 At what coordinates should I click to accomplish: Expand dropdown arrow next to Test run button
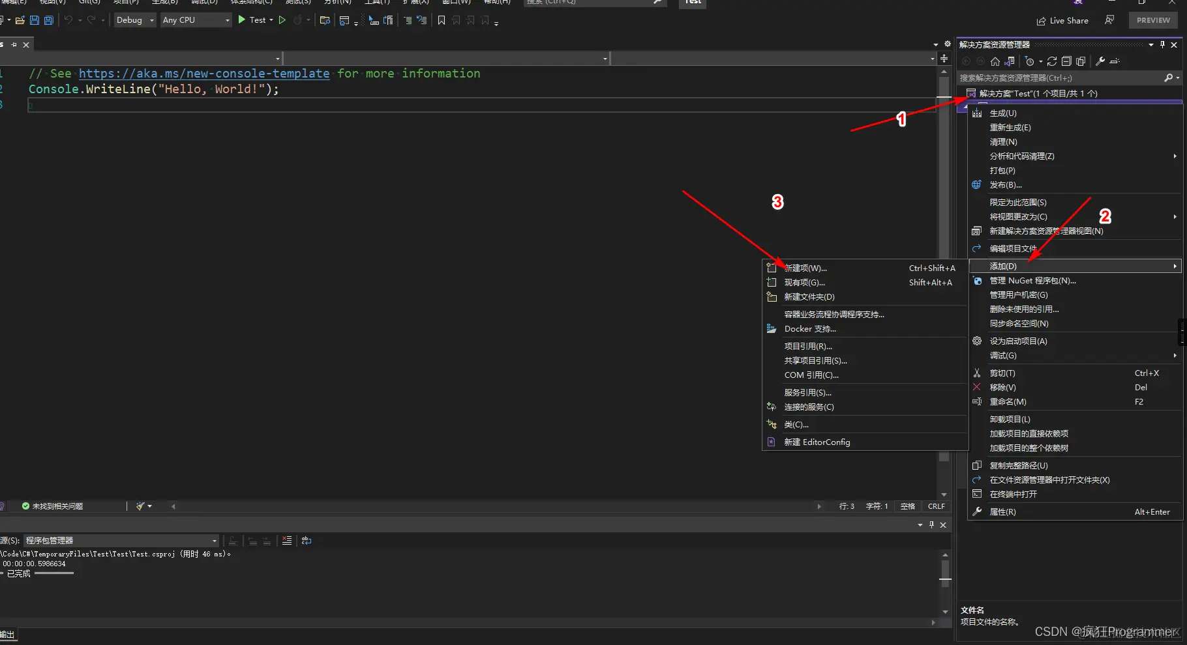point(271,20)
